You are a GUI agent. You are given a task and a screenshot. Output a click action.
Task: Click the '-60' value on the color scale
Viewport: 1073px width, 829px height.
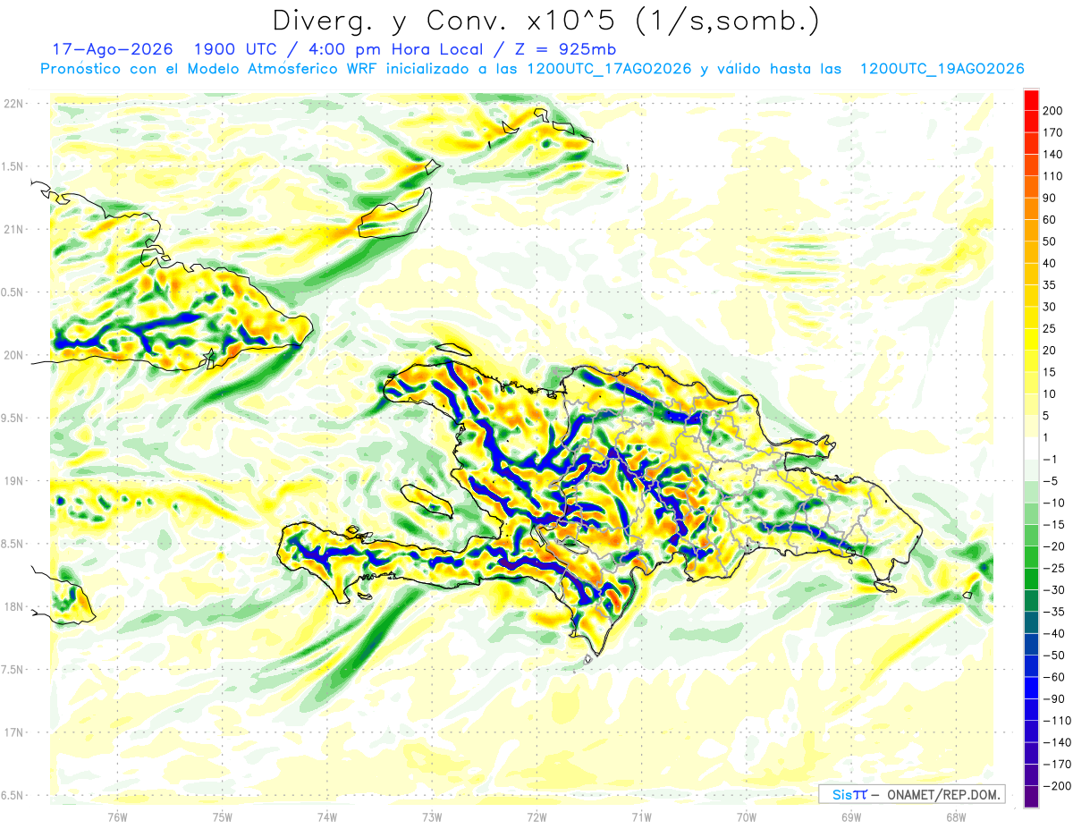(1053, 676)
